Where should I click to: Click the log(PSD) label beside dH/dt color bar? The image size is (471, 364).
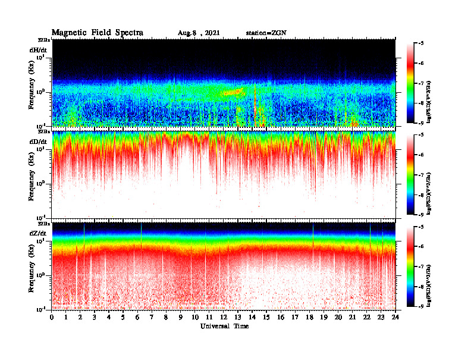tap(429, 102)
